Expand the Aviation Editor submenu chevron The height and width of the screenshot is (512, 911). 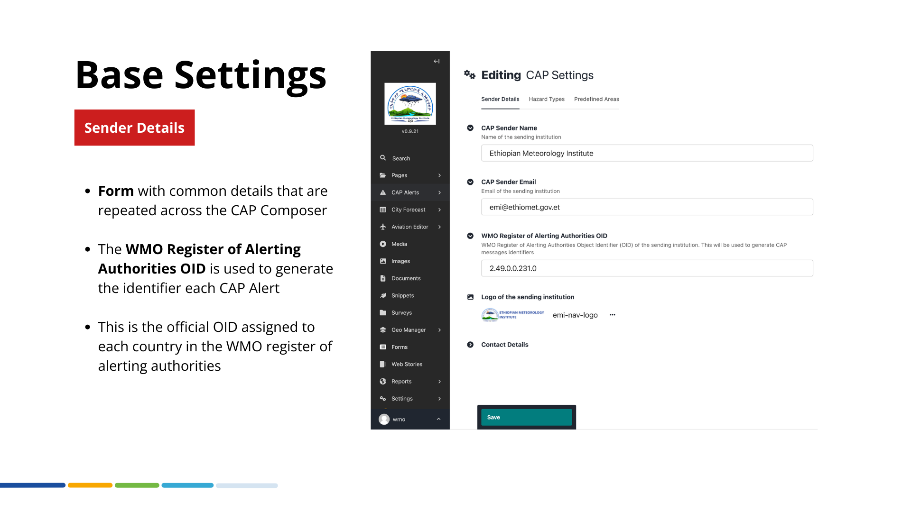440,227
